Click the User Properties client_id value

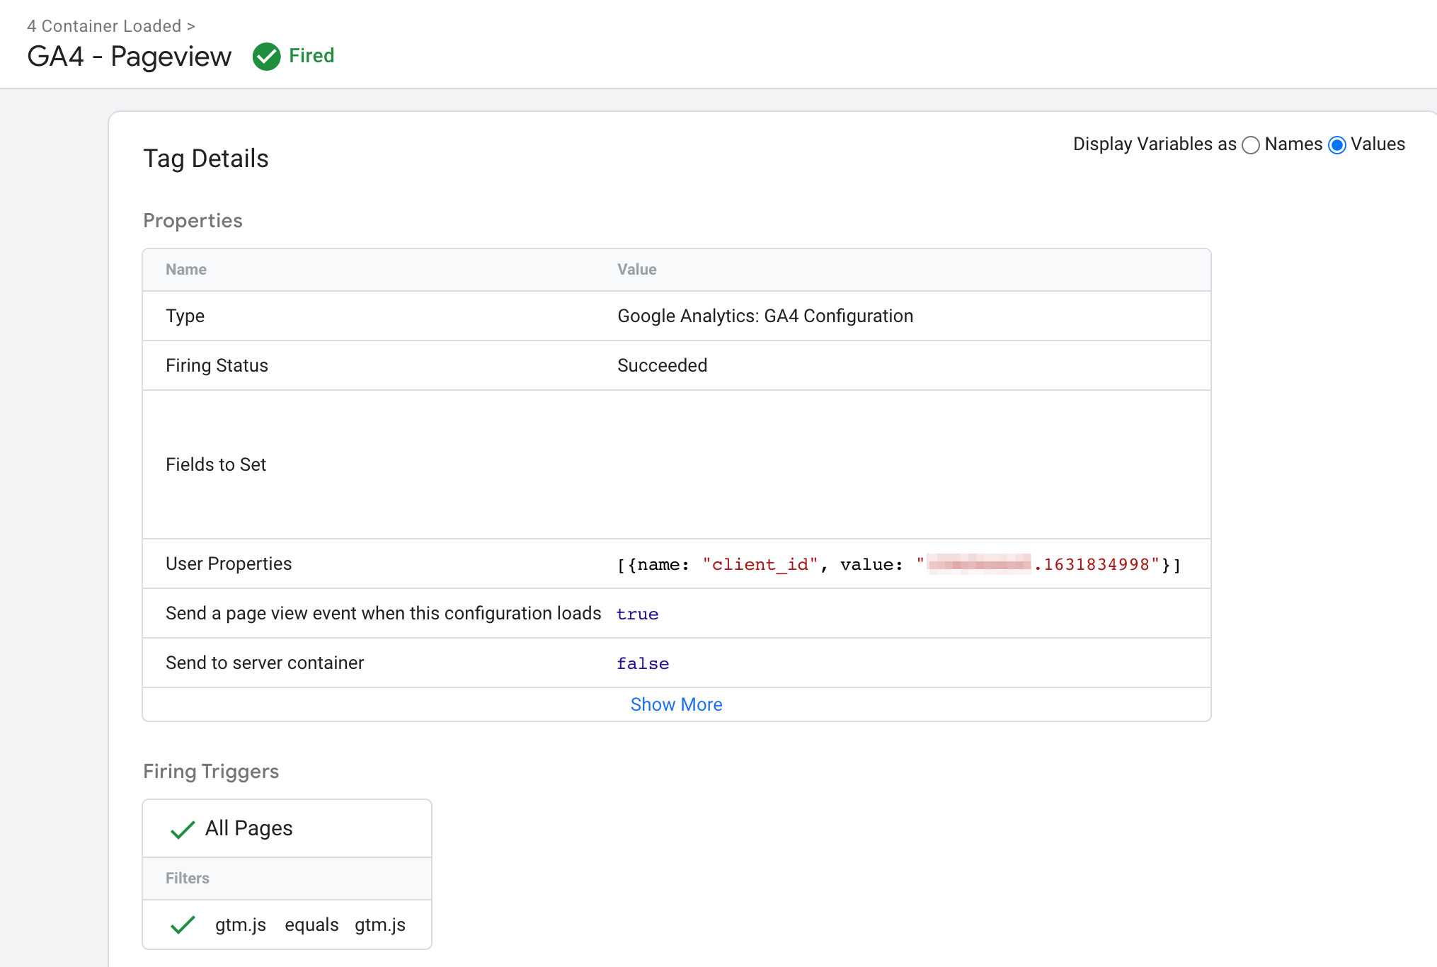898,564
